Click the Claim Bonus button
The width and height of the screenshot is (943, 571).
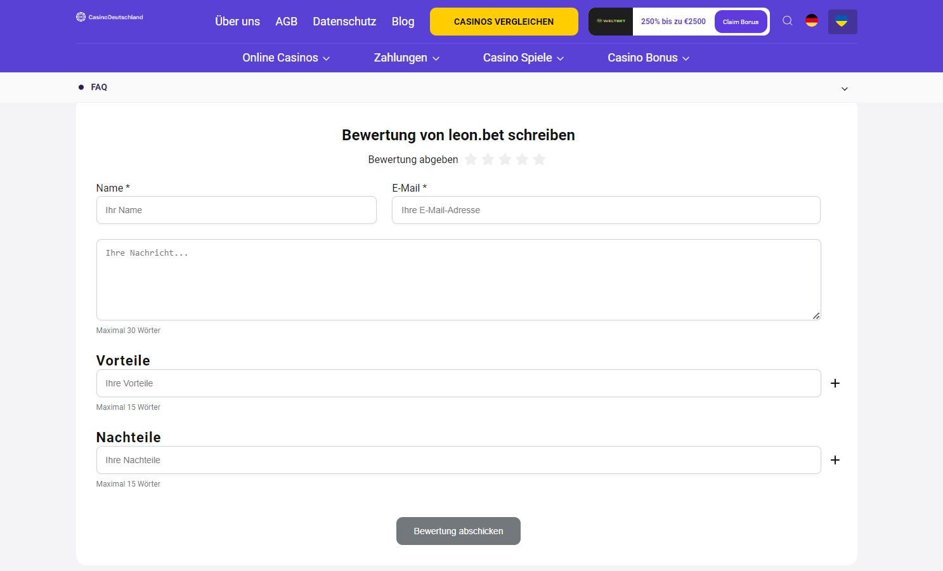point(741,22)
